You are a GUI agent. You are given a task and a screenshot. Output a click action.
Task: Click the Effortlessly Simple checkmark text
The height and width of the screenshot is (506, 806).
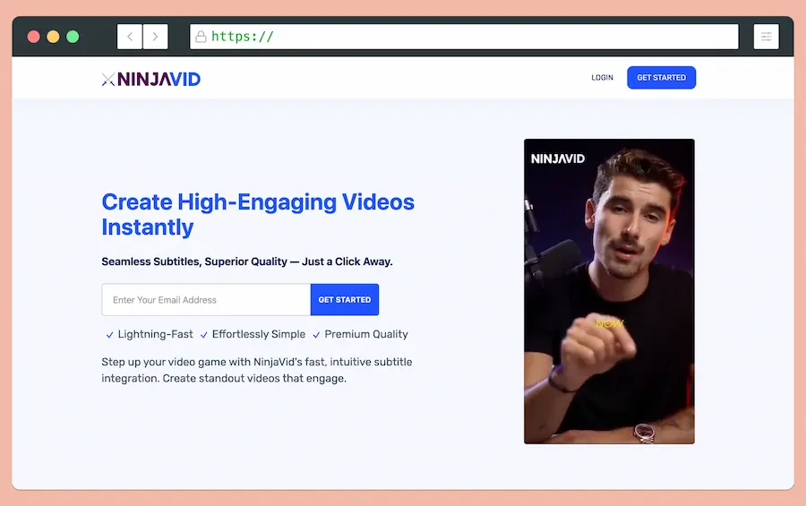253,334
